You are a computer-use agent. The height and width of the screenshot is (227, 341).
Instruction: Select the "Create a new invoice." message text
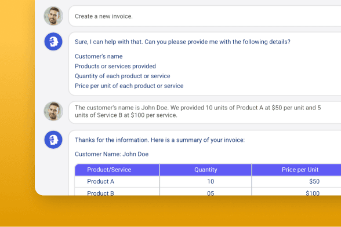point(104,16)
